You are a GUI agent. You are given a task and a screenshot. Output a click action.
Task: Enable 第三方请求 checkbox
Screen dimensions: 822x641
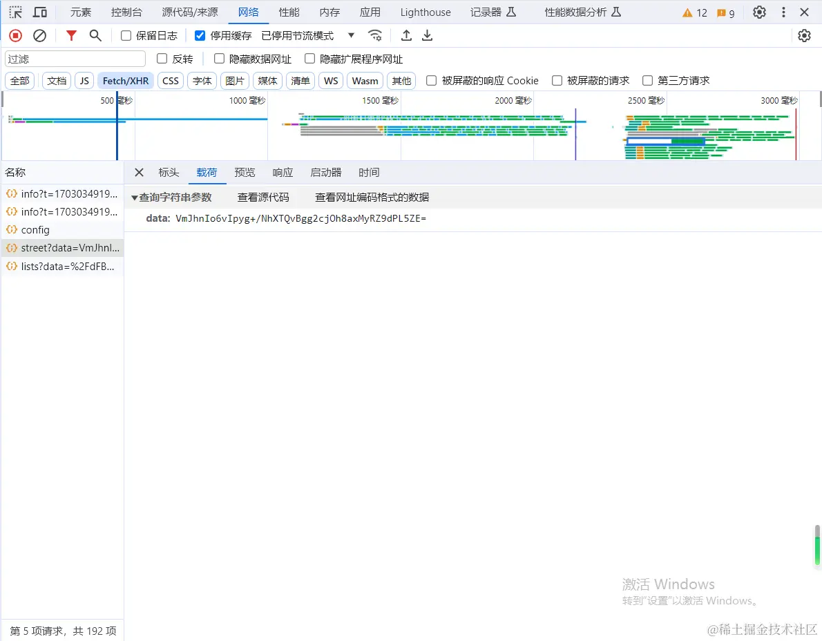pos(647,81)
